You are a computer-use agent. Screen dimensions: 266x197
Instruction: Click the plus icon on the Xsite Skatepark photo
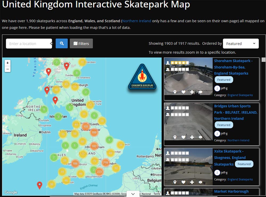192,182
